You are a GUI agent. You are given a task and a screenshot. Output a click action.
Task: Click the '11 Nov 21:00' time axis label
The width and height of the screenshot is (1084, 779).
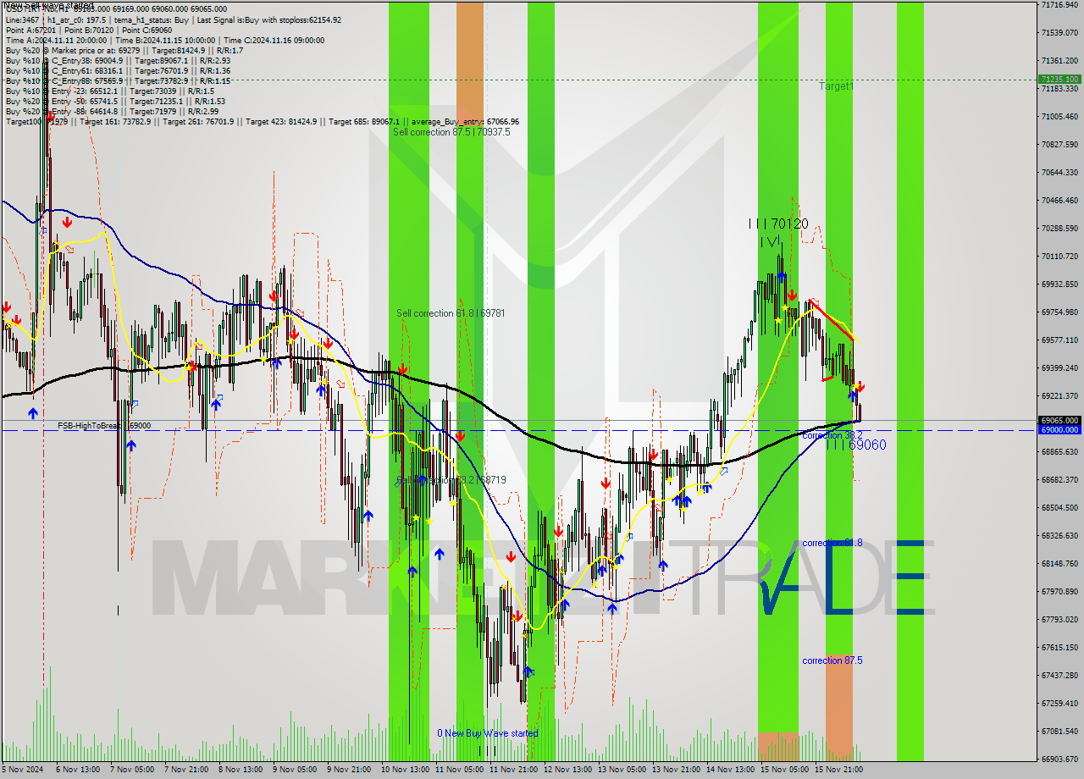(513, 770)
